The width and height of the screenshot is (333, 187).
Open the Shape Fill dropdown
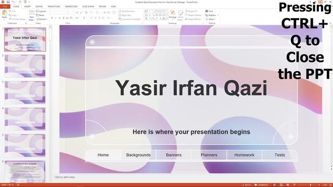pyautogui.click(x=192, y=11)
